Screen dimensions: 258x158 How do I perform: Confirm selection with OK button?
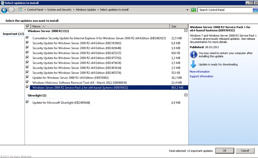[x=224, y=151]
